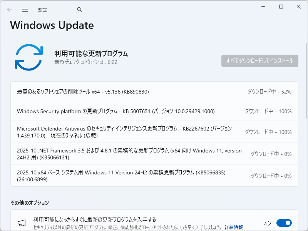Click the Windows Update page heading
The width and height of the screenshot is (308, 231).
[x=52, y=25]
